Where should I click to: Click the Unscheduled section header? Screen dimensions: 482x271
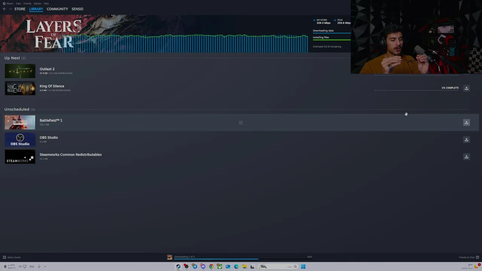(20, 109)
